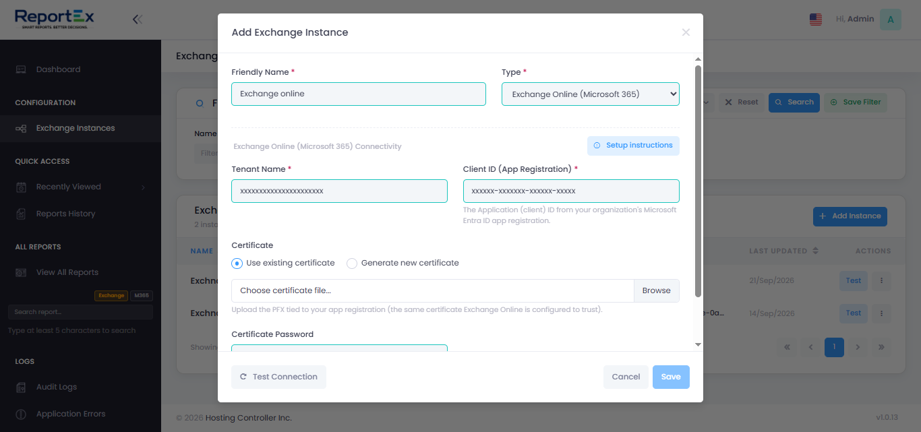Click Test button for 14/Sep/2026 row

(x=854, y=313)
